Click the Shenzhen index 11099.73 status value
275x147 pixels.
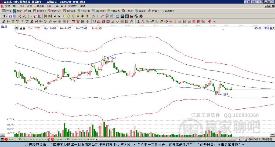click(x=61, y=139)
